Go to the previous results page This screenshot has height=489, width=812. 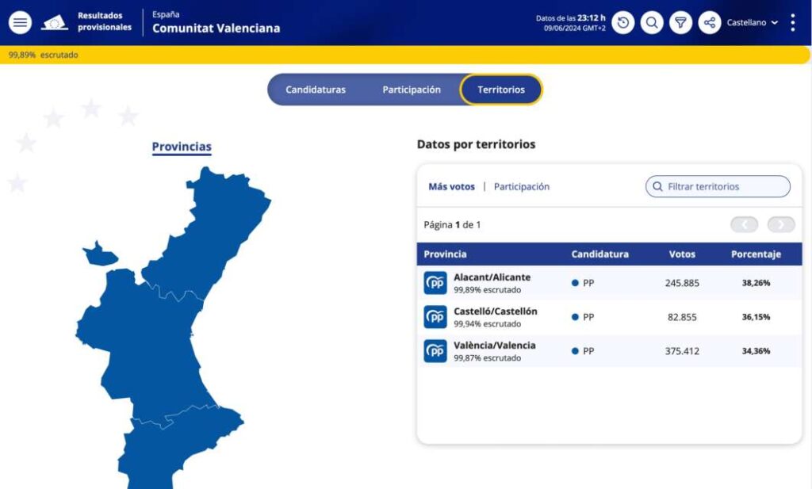(x=744, y=224)
